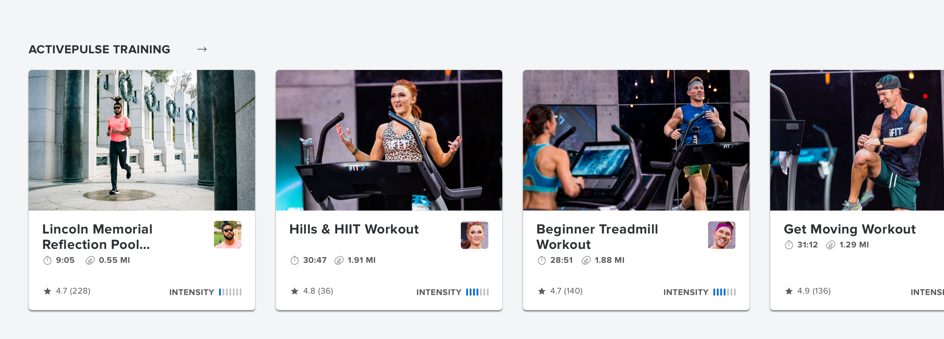Open the Get Moving Workout image

(x=857, y=140)
